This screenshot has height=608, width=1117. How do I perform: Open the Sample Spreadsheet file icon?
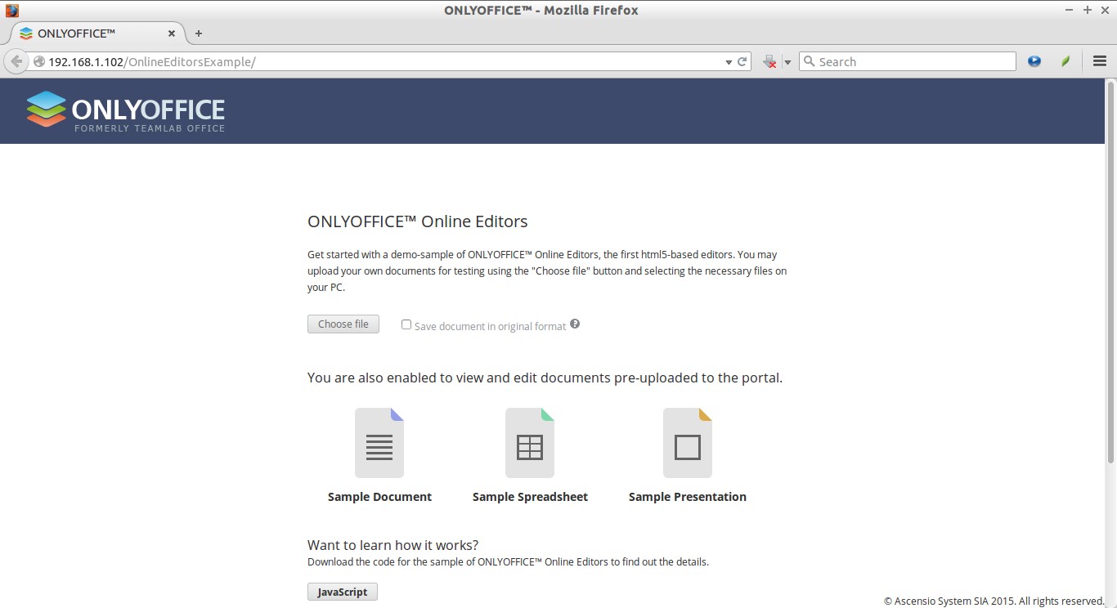tap(530, 443)
